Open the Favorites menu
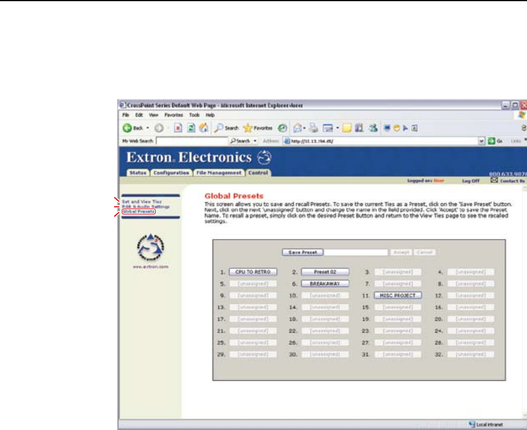 click(x=174, y=115)
